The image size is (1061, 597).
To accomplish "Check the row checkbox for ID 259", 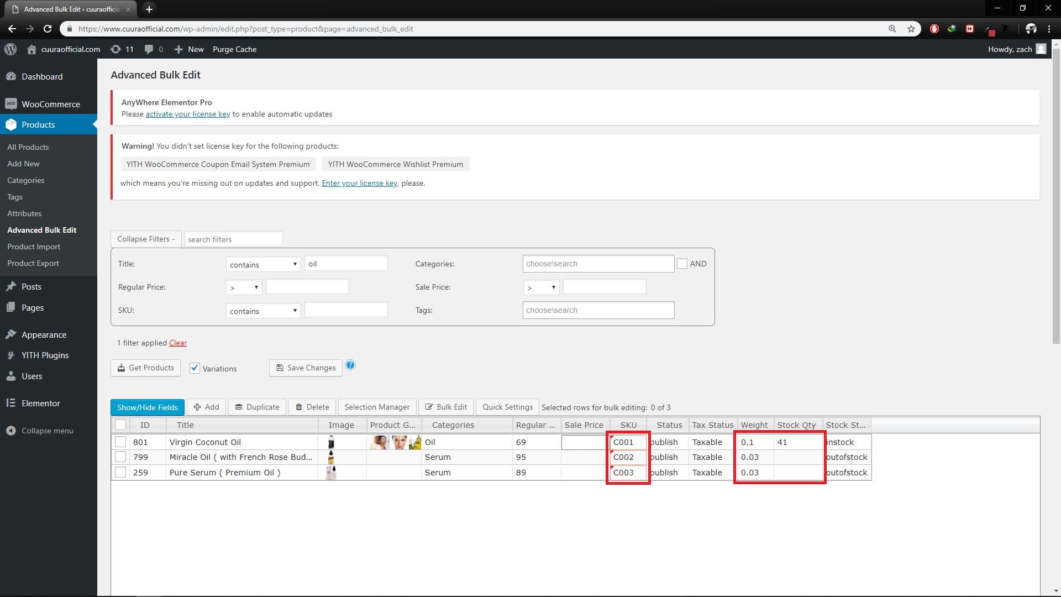I will (x=120, y=473).
